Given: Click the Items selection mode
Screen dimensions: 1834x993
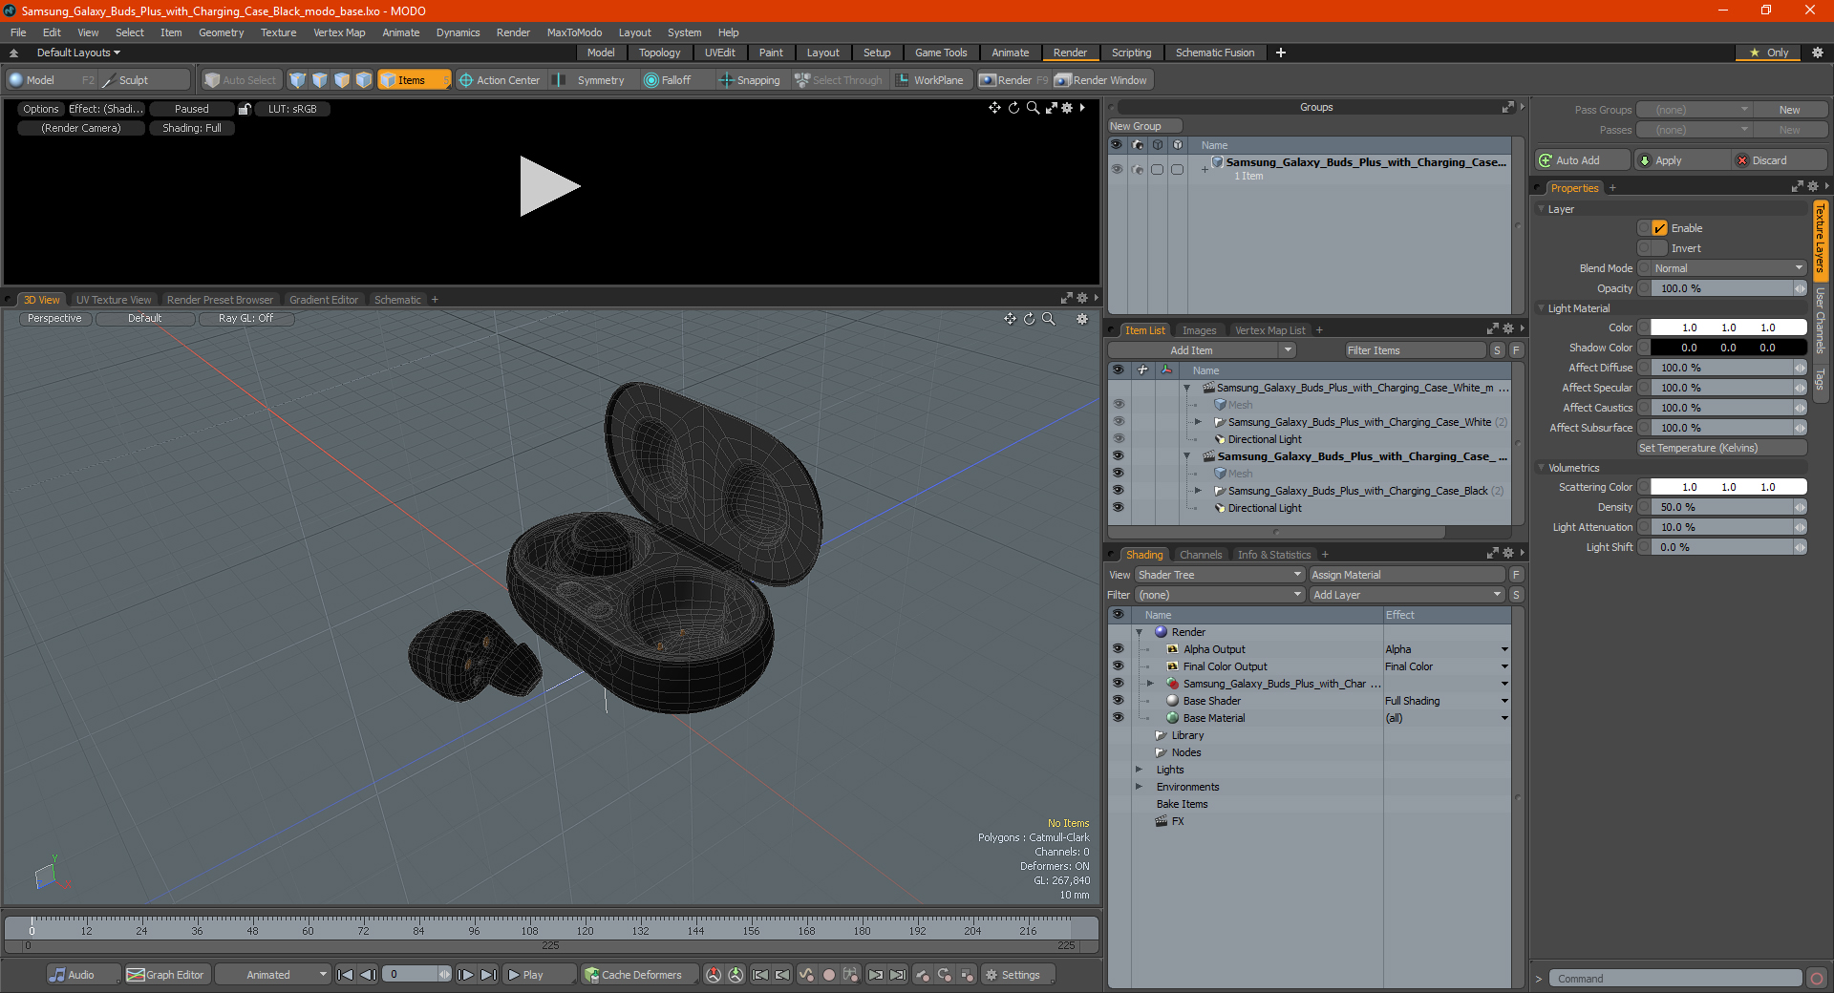Looking at the screenshot, I should pyautogui.click(x=413, y=80).
